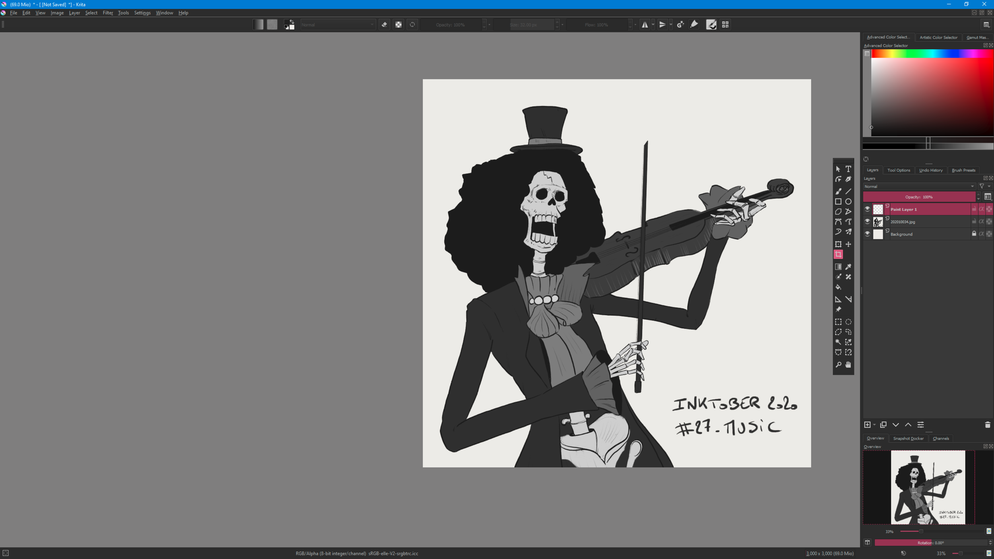
Task: Select the Freehand Brush tool
Action: click(x=838, y=191)
